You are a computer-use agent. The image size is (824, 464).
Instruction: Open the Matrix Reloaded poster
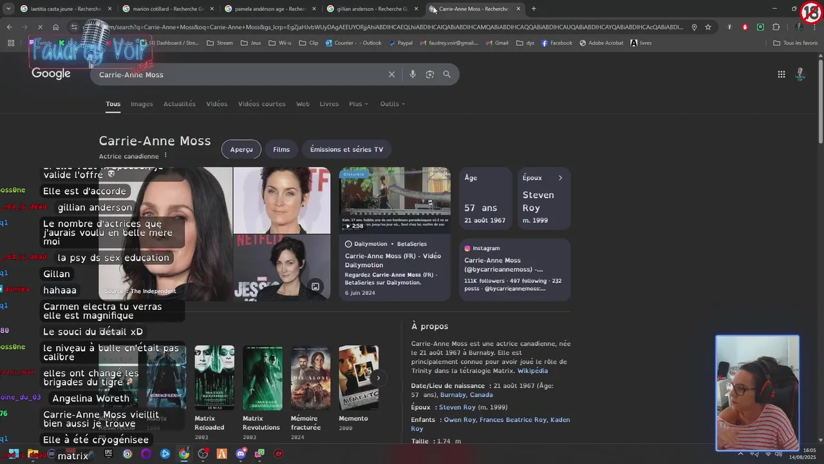click(214, 378)
